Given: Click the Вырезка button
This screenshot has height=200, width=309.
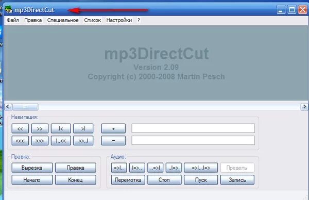Looking at the screenshot, I should (x=32, y=168).
